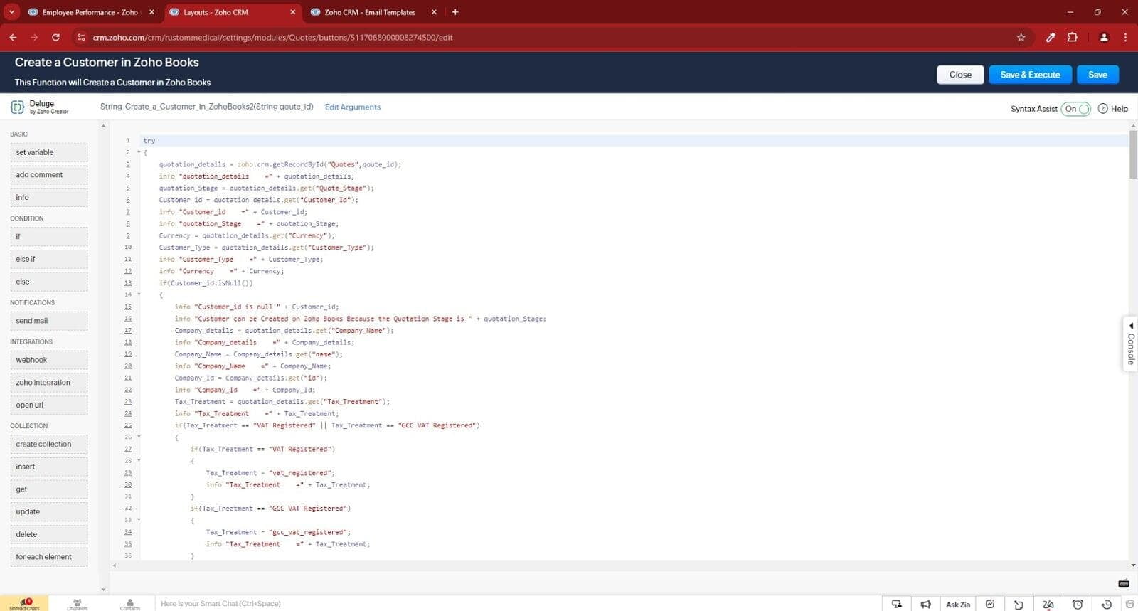Viewport: 1138px width, 611px height.
Task: Click the function title 'Create a Customer in Zoho Books'
Action: (107, 63)
